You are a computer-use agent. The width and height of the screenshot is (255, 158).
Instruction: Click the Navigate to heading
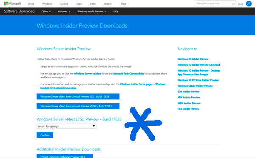tap(187, 49)
